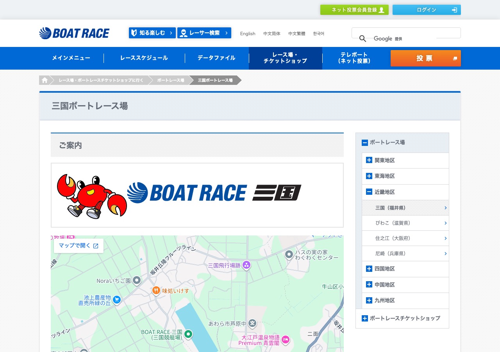
Task: Click BOAT RACE 三国 green map pin
Action: tap(188, 334)
